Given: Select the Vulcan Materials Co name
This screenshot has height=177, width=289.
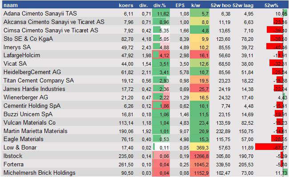Looking at the screenshot, I should (x=29, y=122).
